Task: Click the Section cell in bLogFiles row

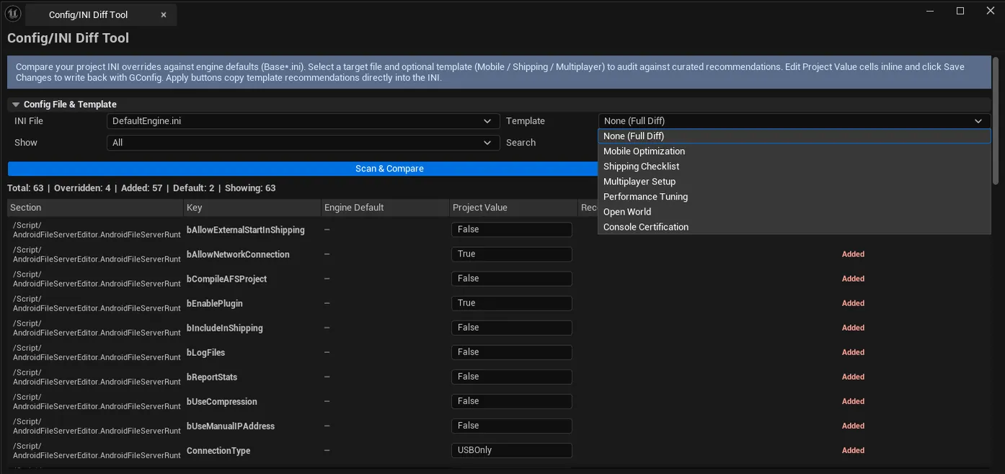Action: [x=96, y=352]
